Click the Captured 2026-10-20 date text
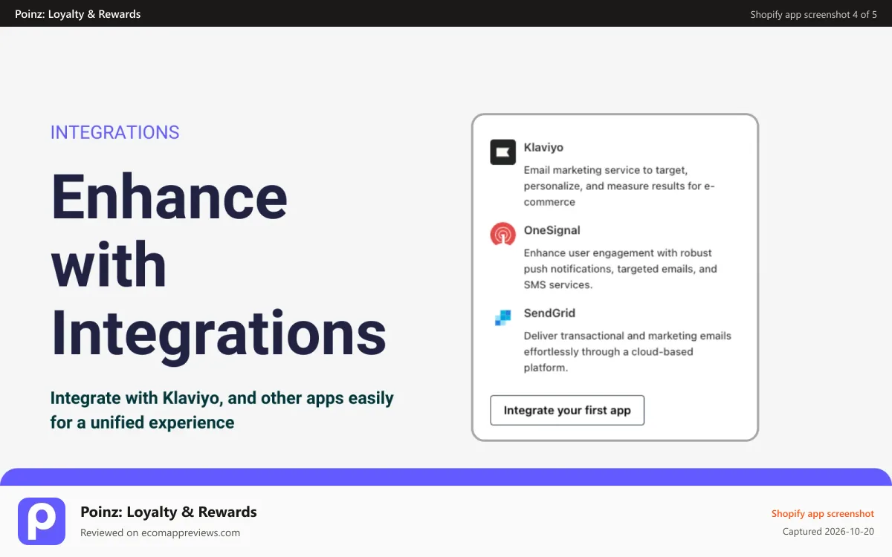 pyautogui.click(x=828, y=532)
